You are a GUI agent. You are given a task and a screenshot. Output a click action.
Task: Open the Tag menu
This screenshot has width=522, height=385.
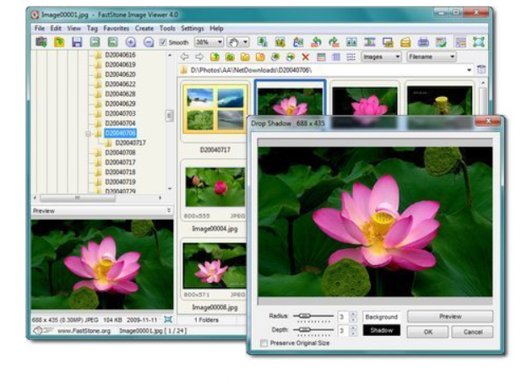(x=92, y=29)
